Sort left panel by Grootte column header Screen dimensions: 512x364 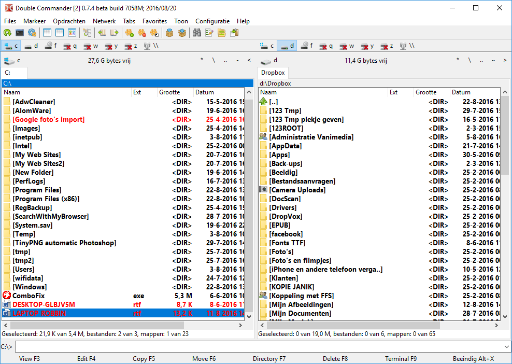[x=175, y=92]
